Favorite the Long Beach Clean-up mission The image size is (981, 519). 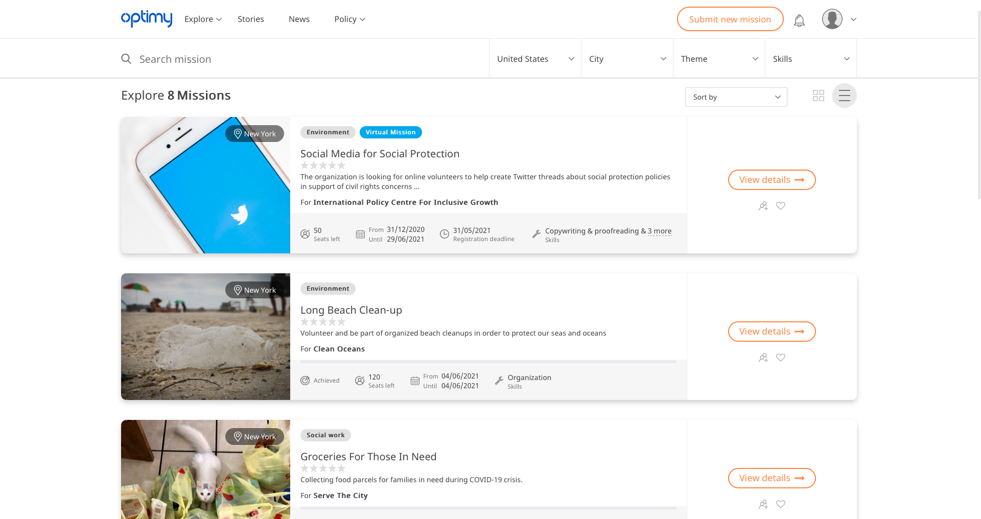[x=781, y=358]
